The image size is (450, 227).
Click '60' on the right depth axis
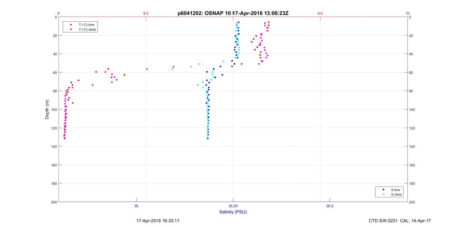[411, 73]
